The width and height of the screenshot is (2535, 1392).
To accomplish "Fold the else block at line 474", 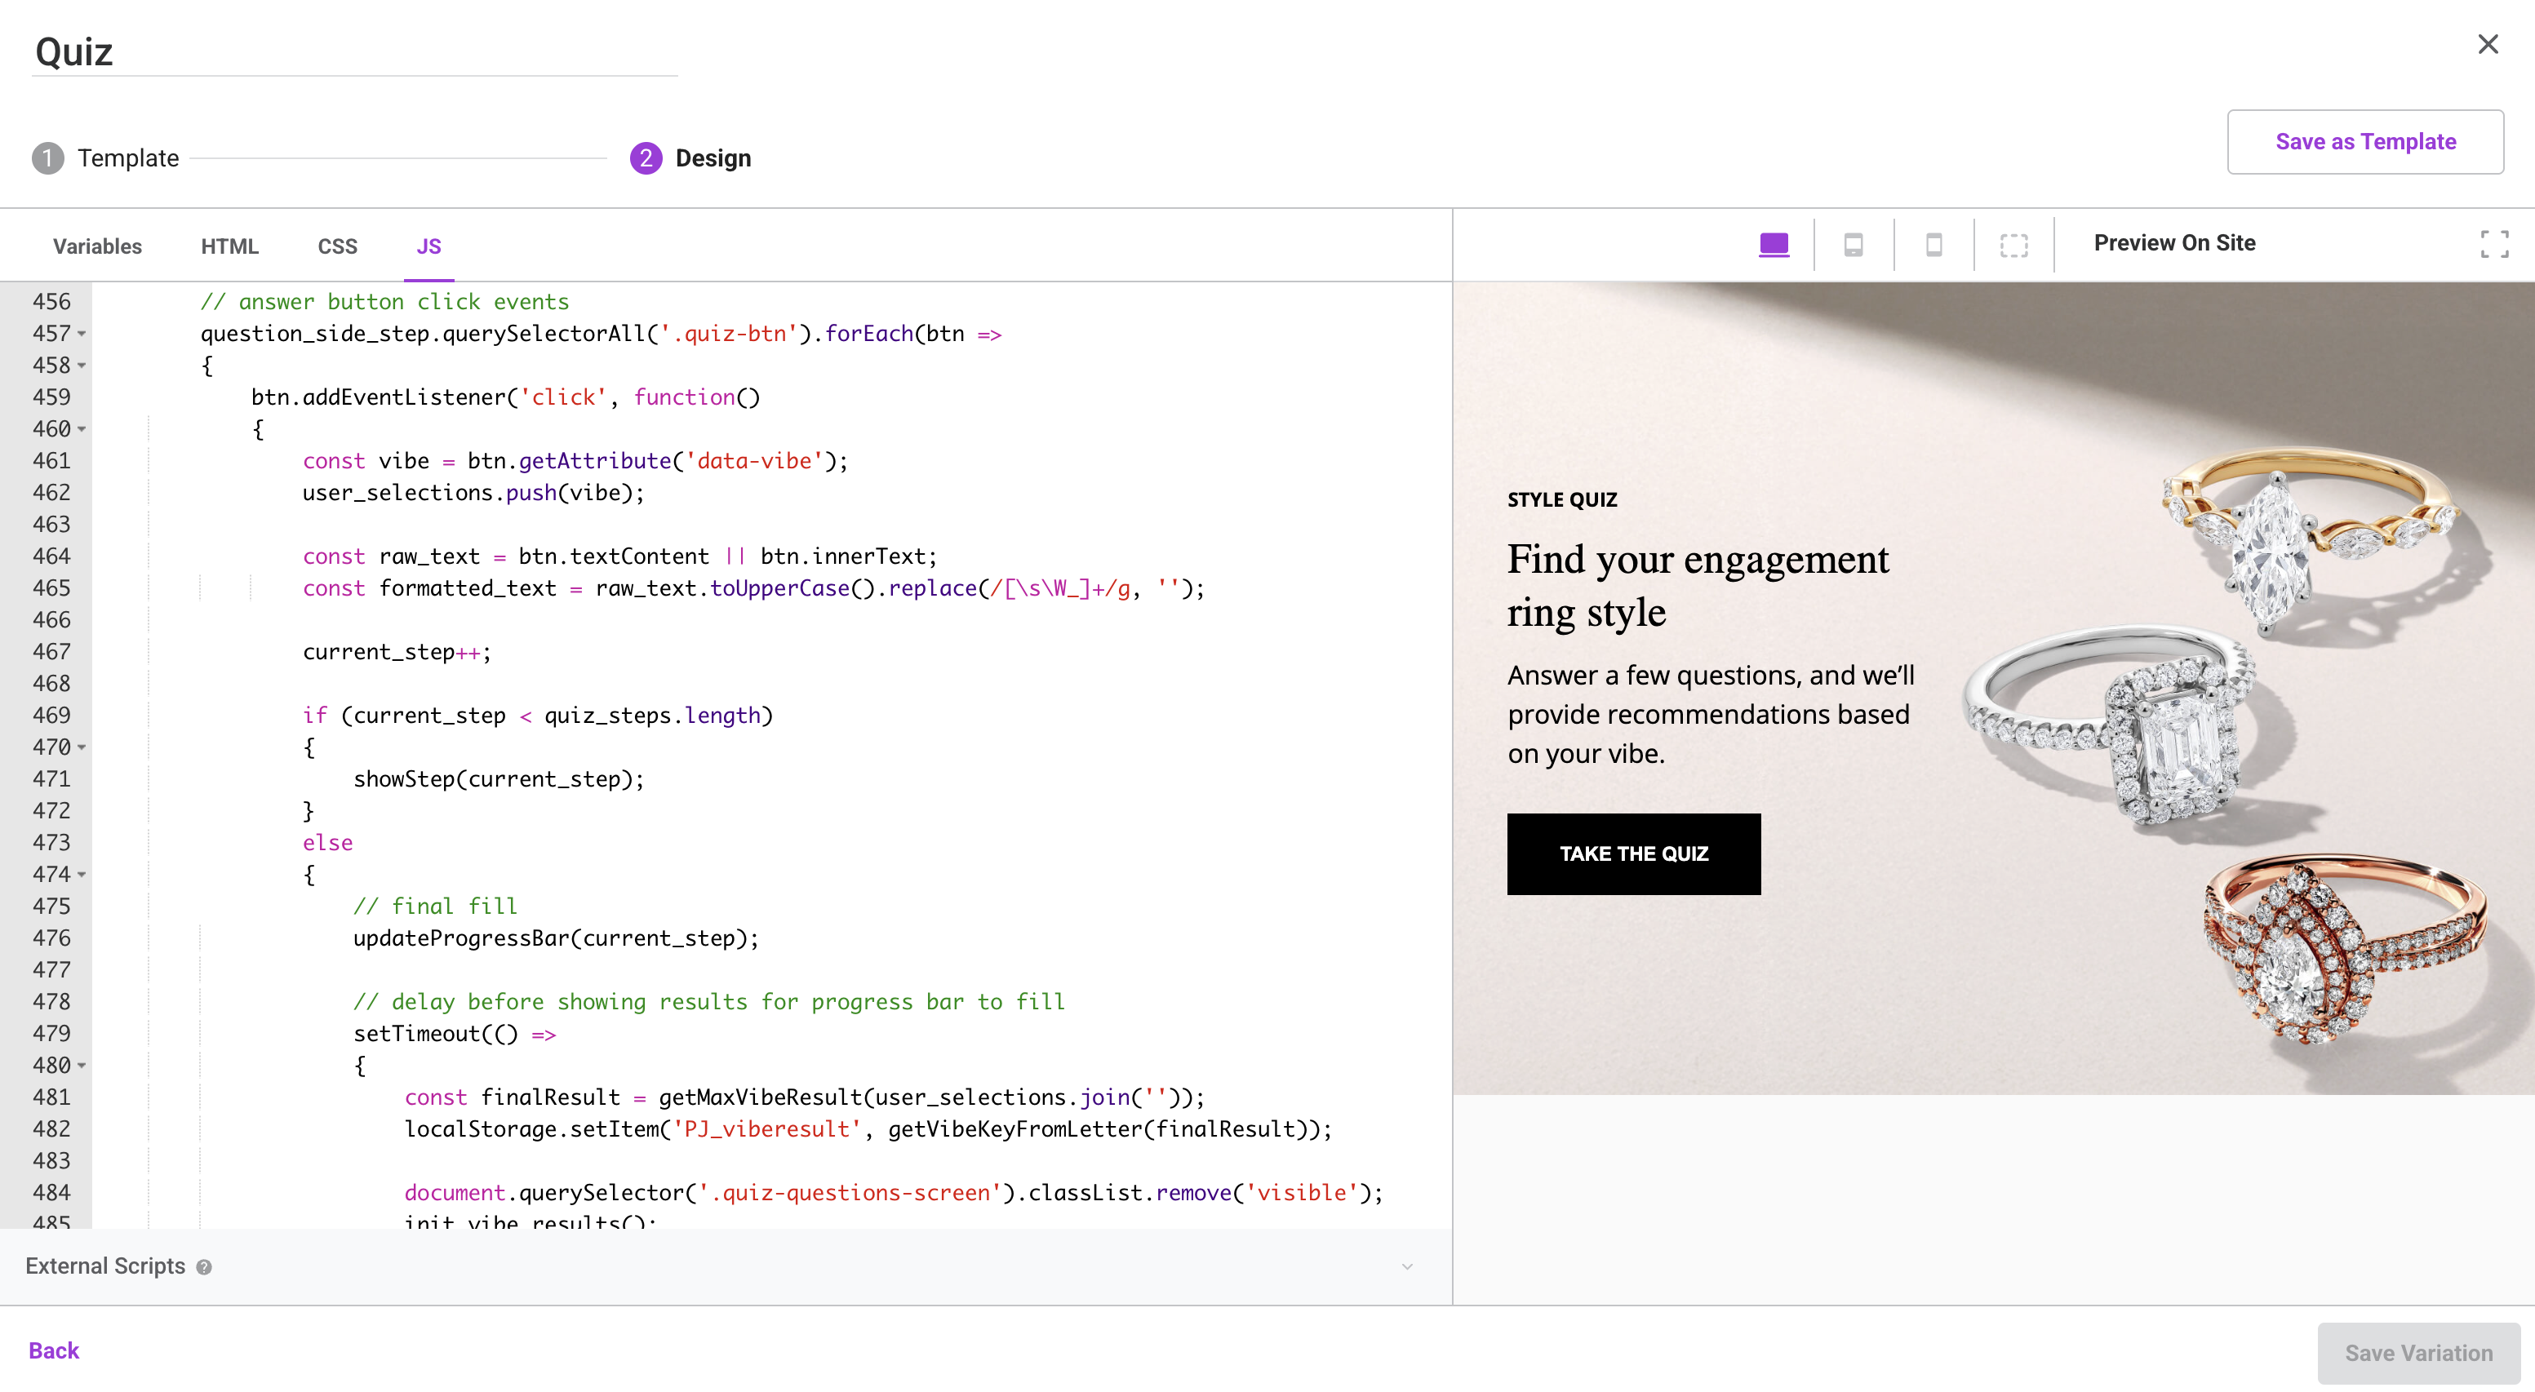I will pyautogui.click(x=82, y=875).
